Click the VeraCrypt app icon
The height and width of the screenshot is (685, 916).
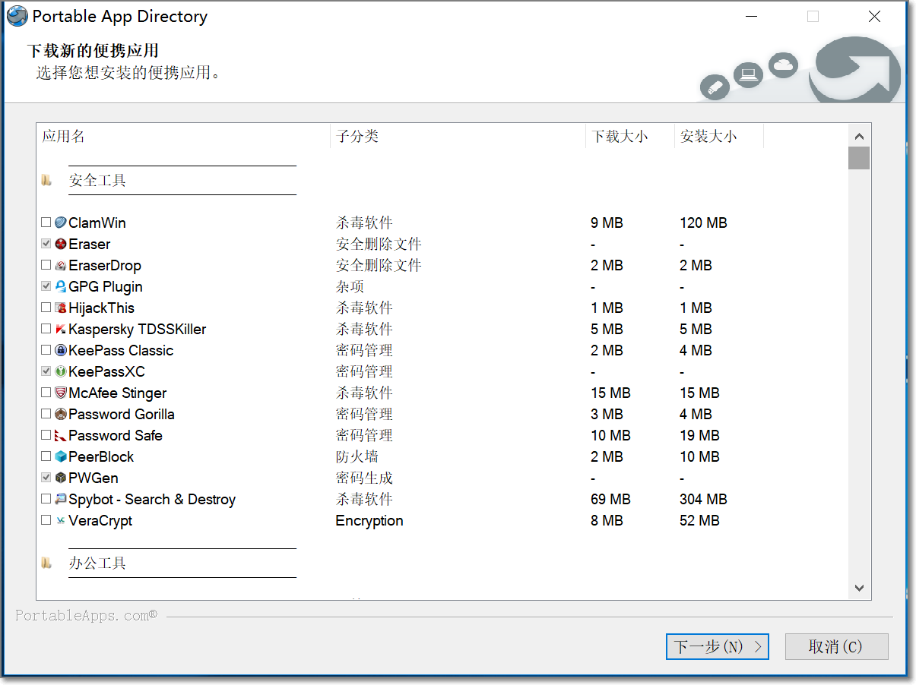click(x=61, y=520)
